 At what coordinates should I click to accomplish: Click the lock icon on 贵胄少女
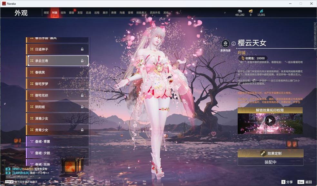[x=82, y=130]
